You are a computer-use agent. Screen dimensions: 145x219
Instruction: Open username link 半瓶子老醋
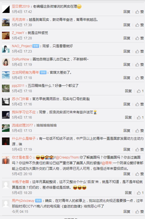(21, 182)
